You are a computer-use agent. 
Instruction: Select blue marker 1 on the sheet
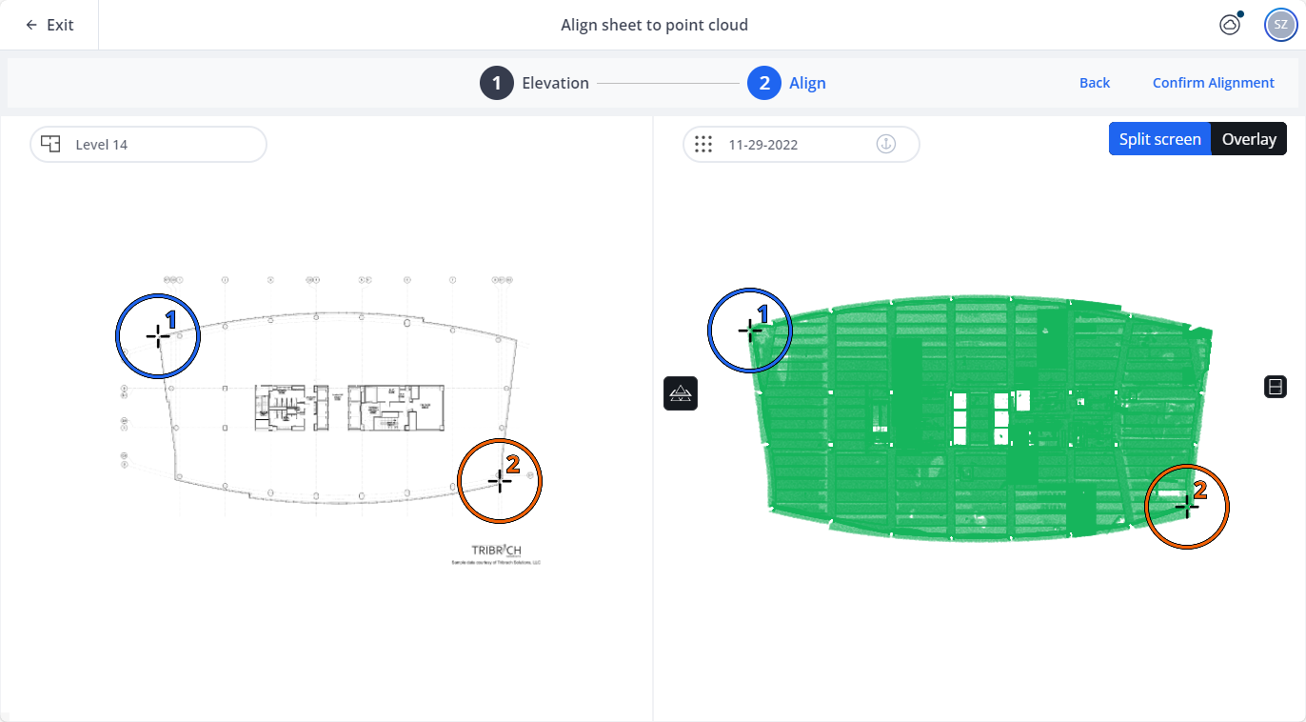coord(158,336)
